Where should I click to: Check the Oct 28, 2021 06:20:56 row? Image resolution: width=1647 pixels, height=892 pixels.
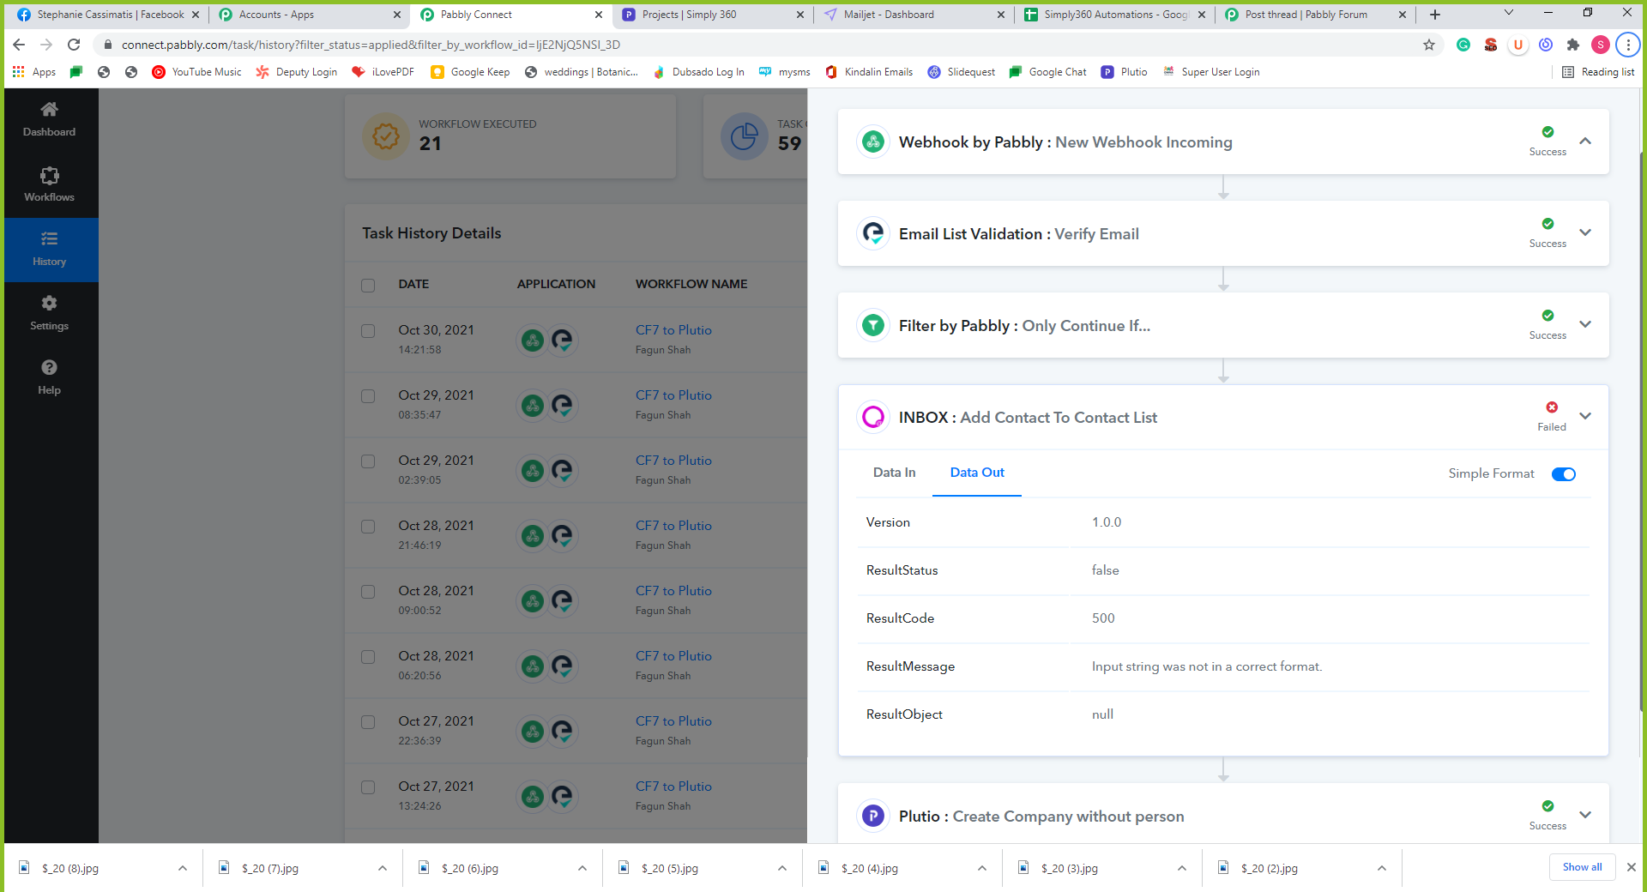368,657
